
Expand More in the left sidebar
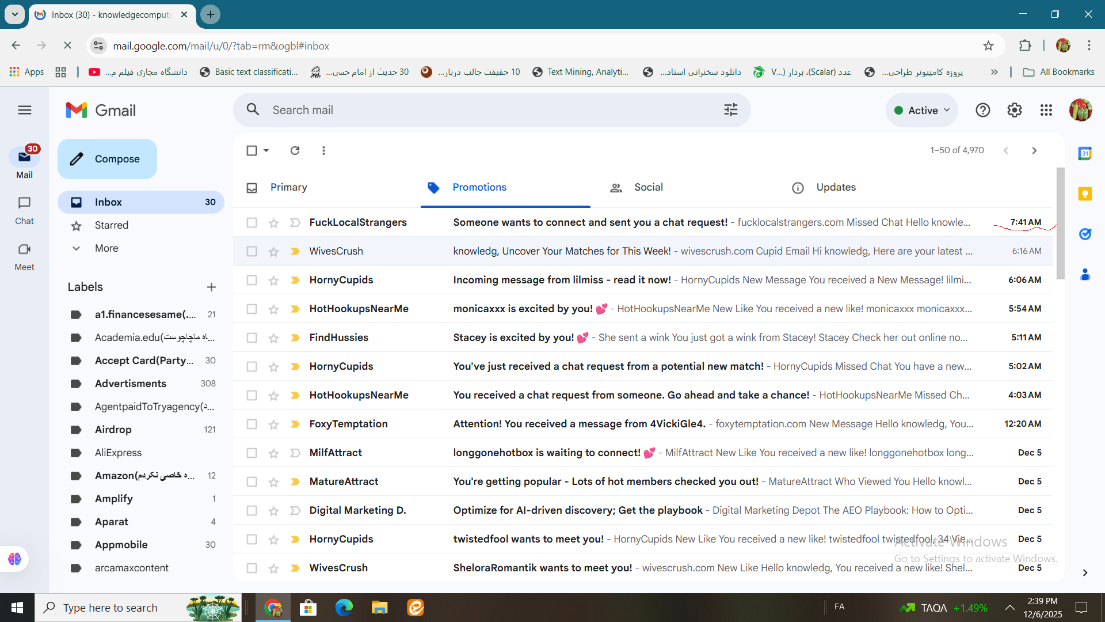coord(106,248)
